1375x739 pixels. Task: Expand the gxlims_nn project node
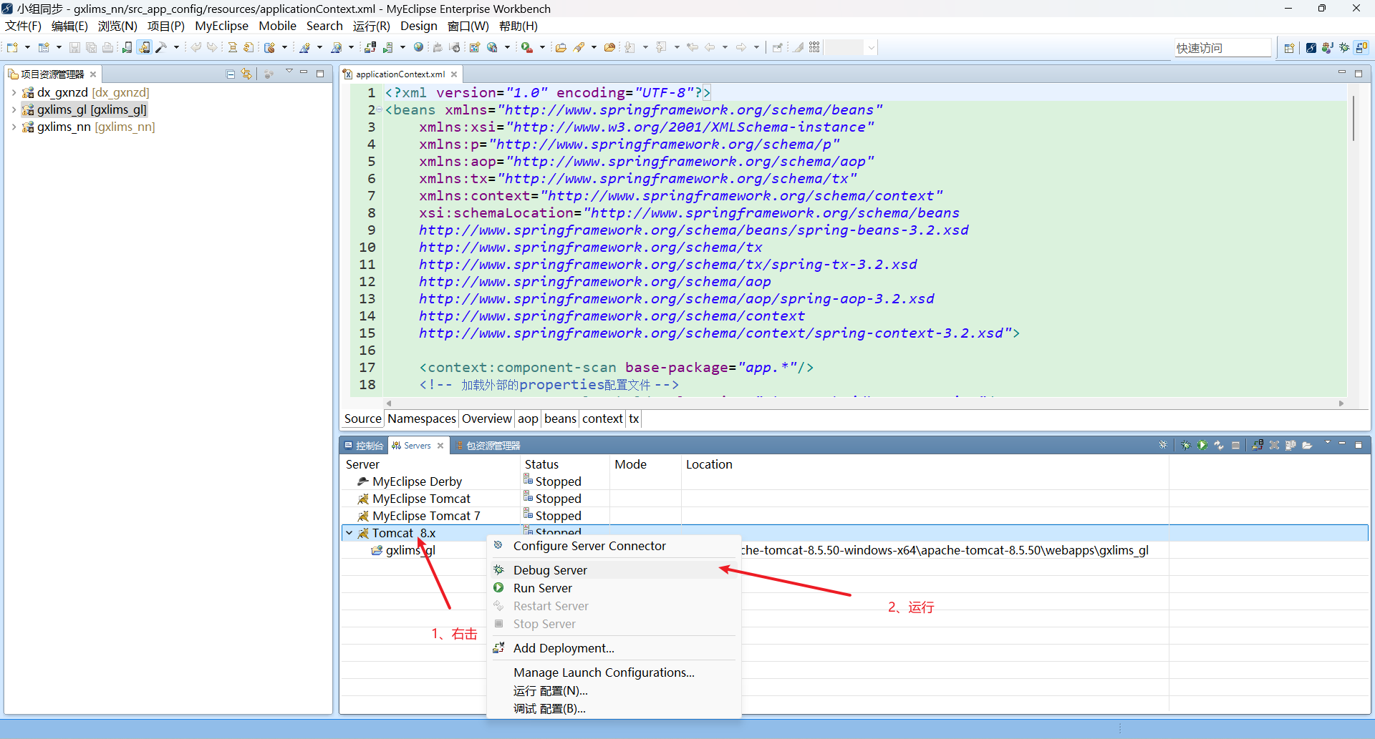coord(14,127)
